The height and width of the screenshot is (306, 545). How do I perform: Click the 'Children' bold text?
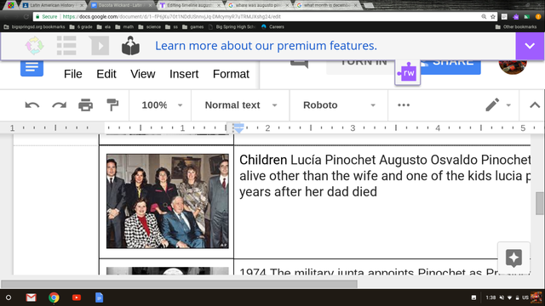pos(263,160)
